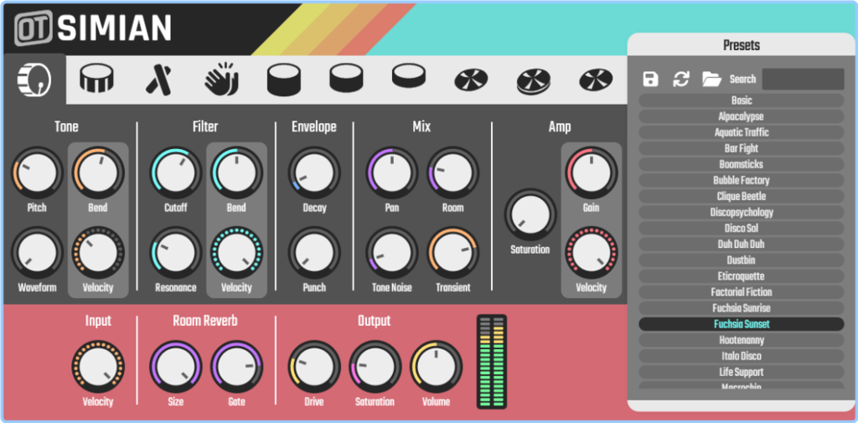Click the Output Drive knob
The height and width of the screenshot is (423, 858).
pyautogui.click(x=314, y=367)
